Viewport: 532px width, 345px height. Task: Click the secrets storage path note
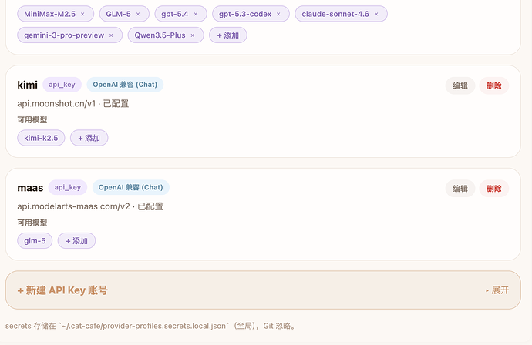click(151, 326)
